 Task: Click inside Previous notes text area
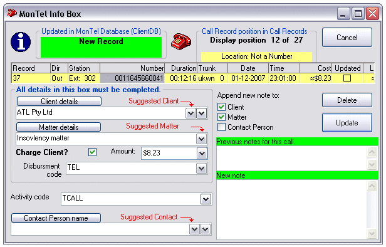291,158
